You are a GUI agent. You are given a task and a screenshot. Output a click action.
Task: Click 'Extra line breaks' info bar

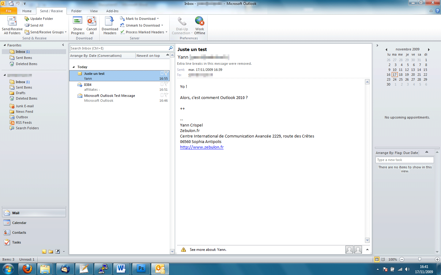(214, 64)
